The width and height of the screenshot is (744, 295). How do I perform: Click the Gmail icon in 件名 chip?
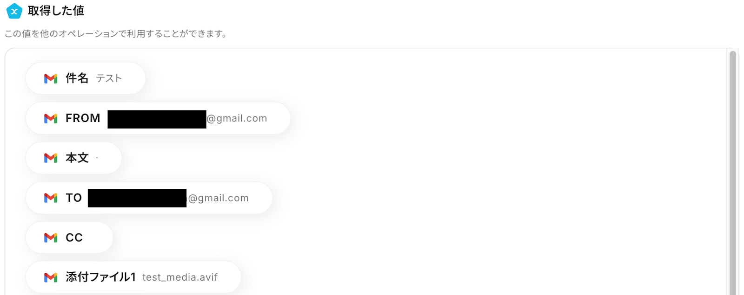[x=51, y=79]
